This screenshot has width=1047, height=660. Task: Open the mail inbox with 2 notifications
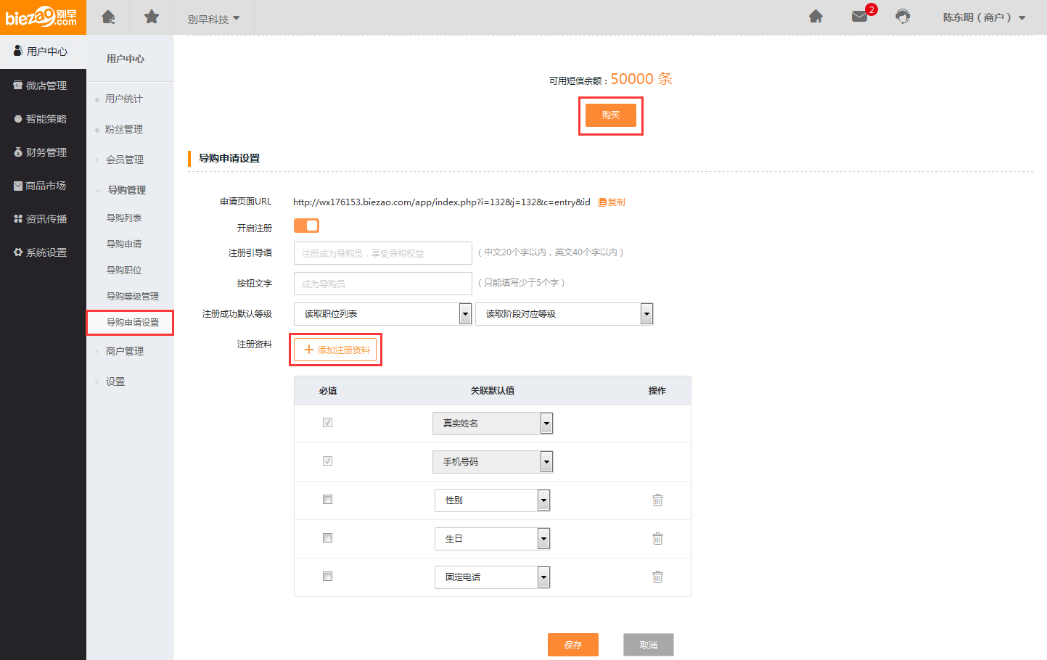coord(860,17)
